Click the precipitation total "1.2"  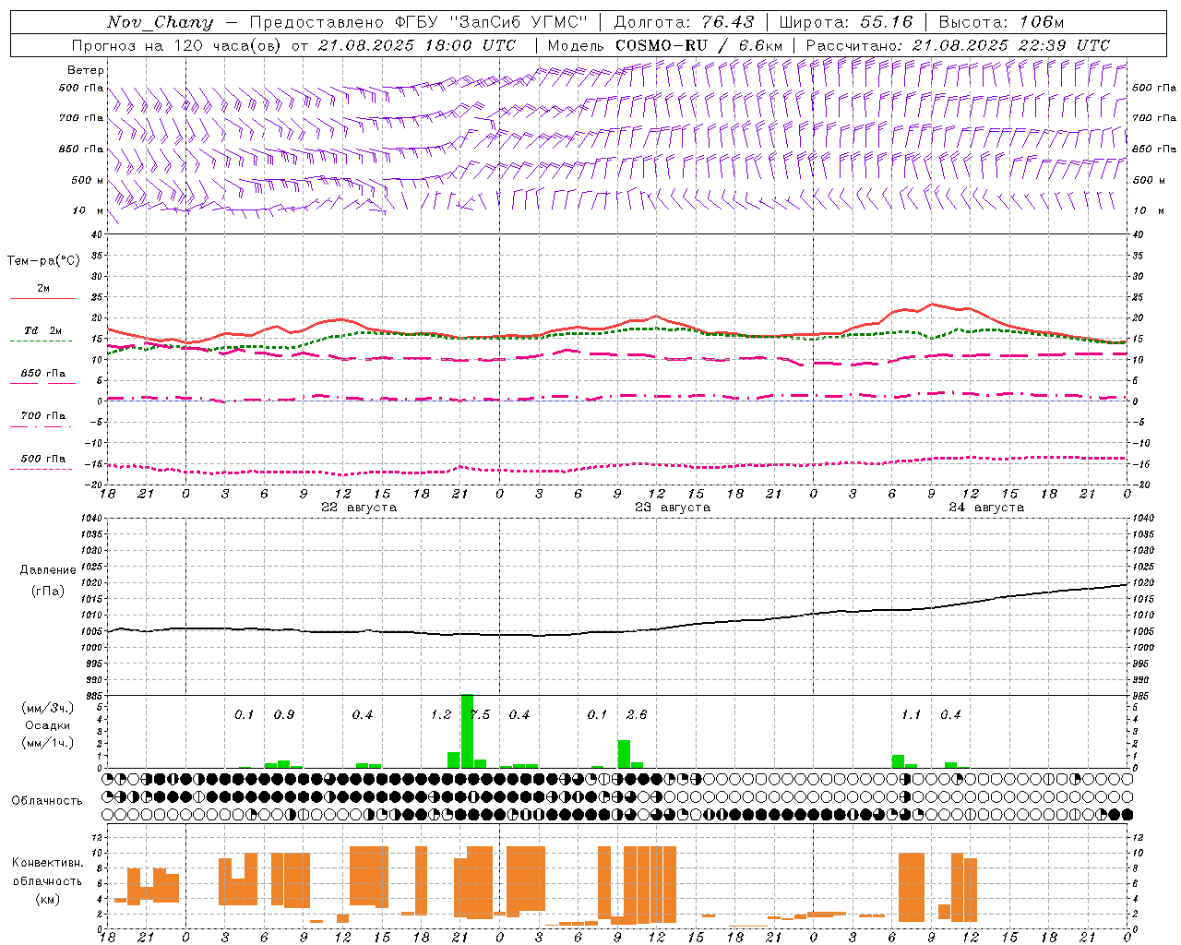[x=441, y=714]
